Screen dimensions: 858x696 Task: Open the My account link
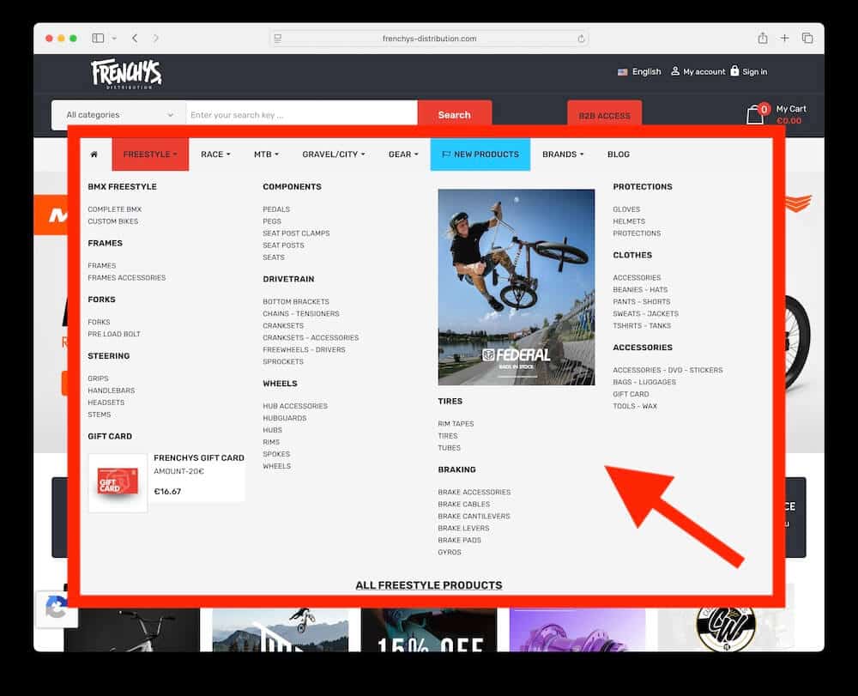coord(704,72)
